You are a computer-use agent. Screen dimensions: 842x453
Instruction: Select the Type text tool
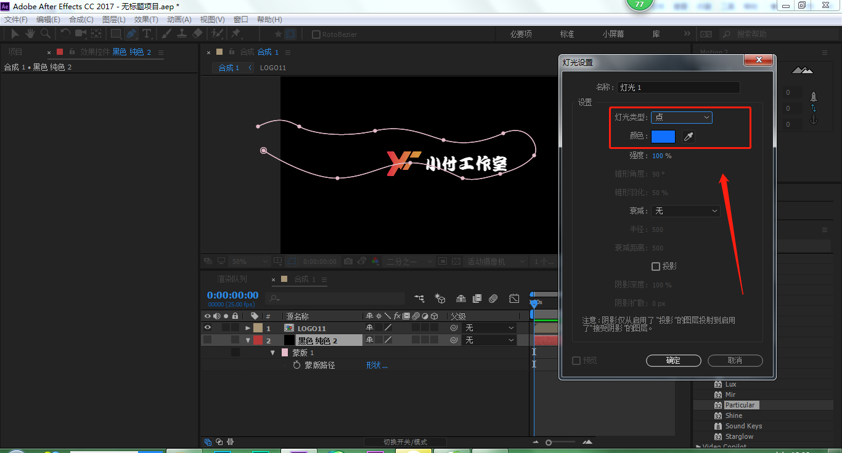147,34
